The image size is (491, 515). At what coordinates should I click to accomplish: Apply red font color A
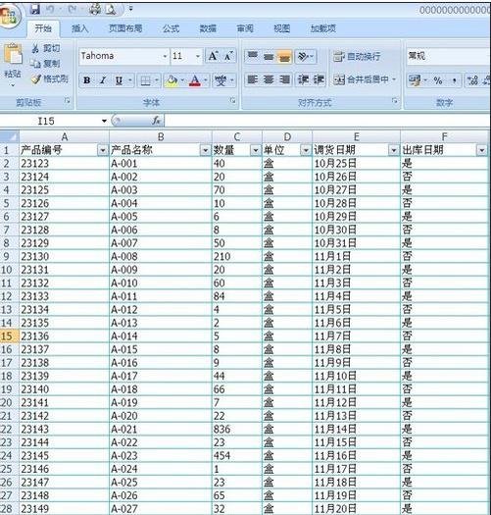tap(195, 80)
